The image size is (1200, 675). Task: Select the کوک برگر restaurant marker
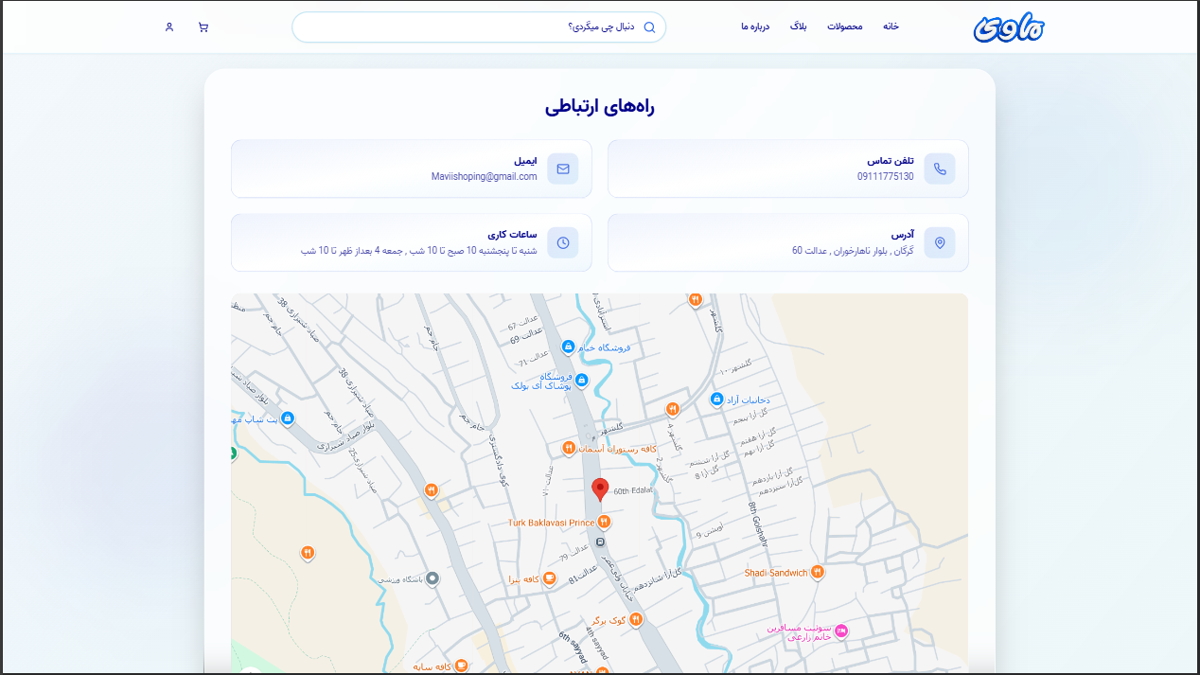pyautogui.click(x=636, y=619)
